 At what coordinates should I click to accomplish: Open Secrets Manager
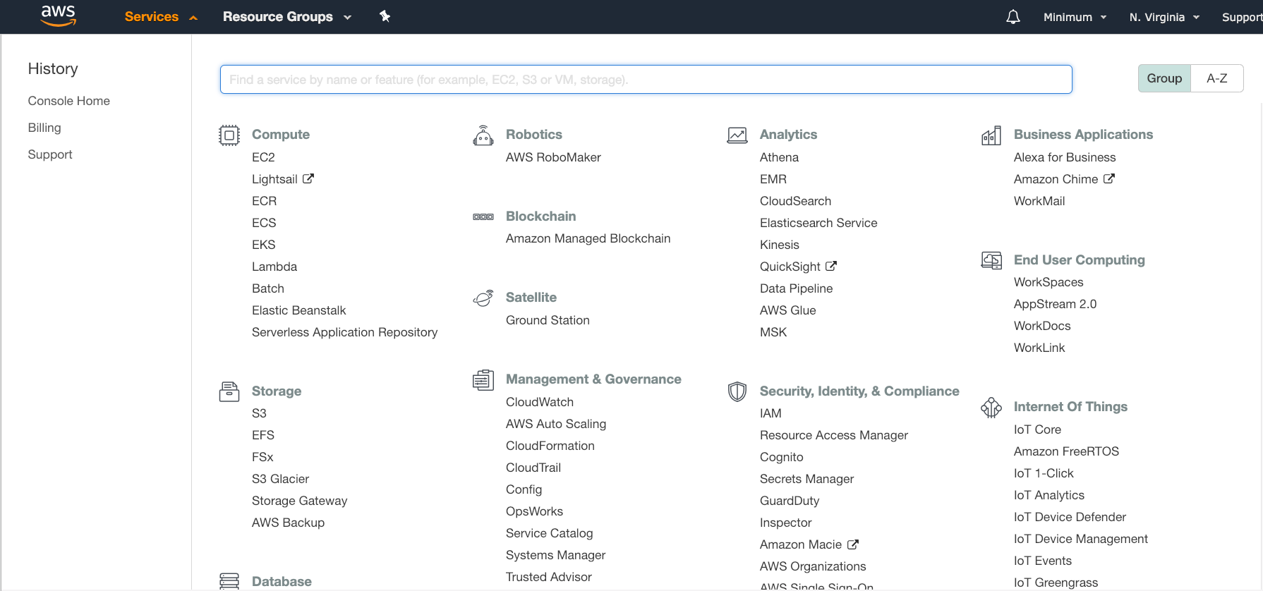coord(806,479)
